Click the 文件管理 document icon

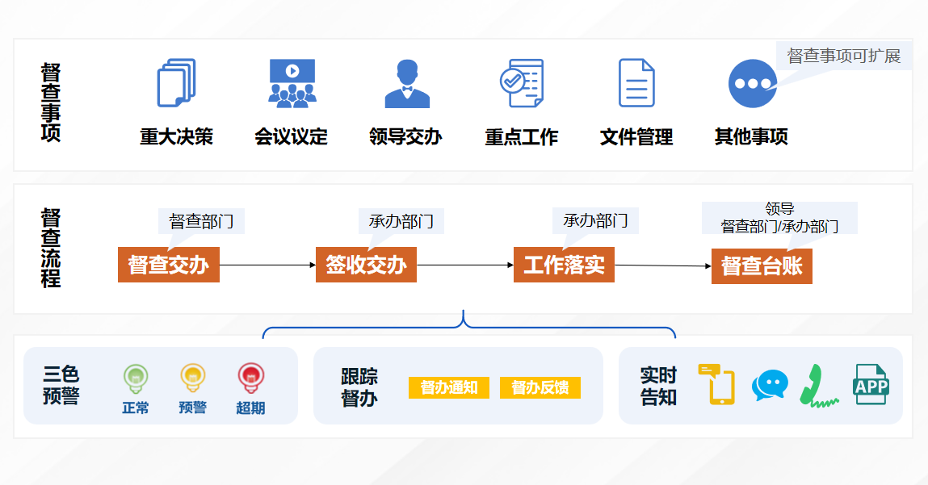[x=636, y=83]
